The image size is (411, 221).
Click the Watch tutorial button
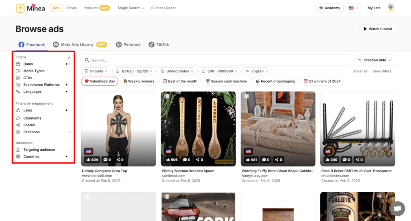pos(377,29)
